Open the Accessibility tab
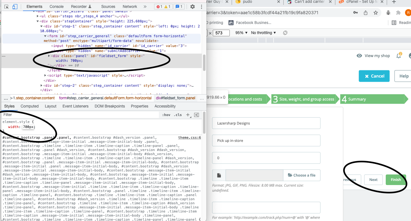 point(165,106)
